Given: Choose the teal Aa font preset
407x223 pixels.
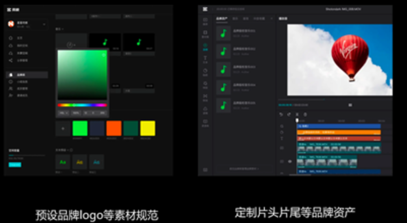Looking at the screenshot, I should [x=96, y=162].
